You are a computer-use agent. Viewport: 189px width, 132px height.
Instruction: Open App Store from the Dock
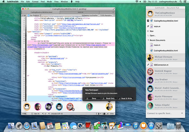point(151,126)
